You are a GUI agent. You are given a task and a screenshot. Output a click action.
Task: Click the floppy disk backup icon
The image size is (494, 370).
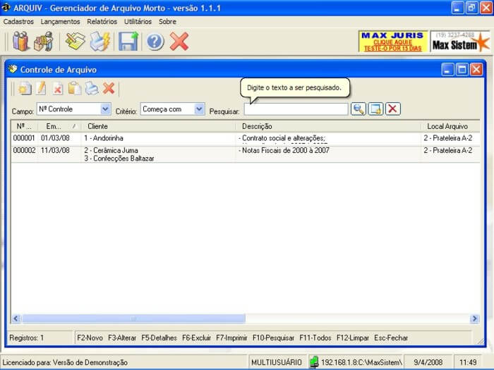coord(128,41)
